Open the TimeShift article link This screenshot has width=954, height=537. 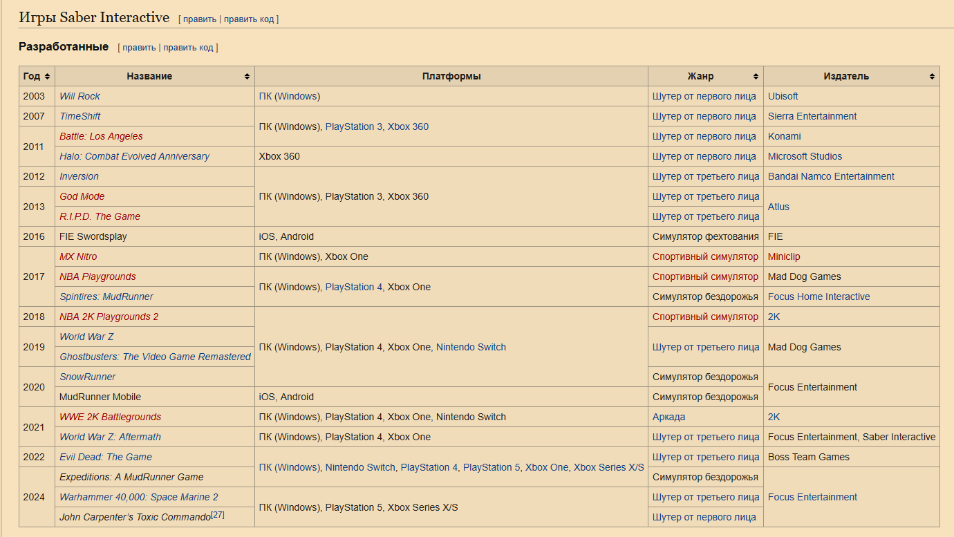[79, 116]
